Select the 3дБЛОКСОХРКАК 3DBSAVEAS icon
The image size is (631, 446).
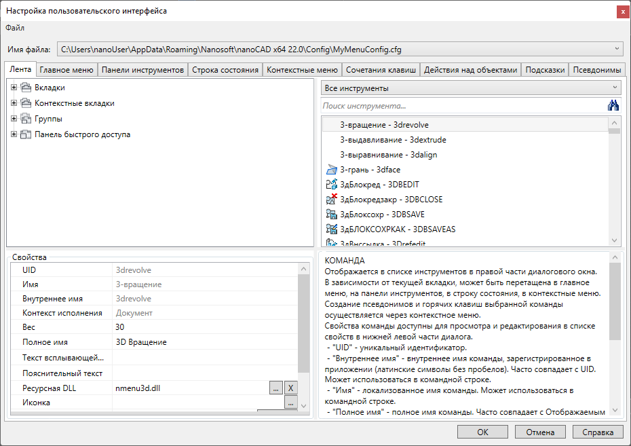coord(332,229)
